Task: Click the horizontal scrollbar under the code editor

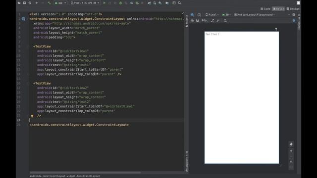Action: (85, 173)
